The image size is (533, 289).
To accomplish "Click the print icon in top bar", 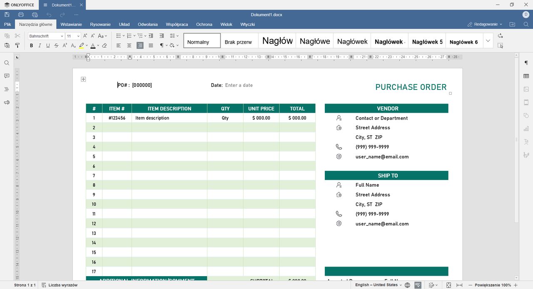I will coord(21,15).
